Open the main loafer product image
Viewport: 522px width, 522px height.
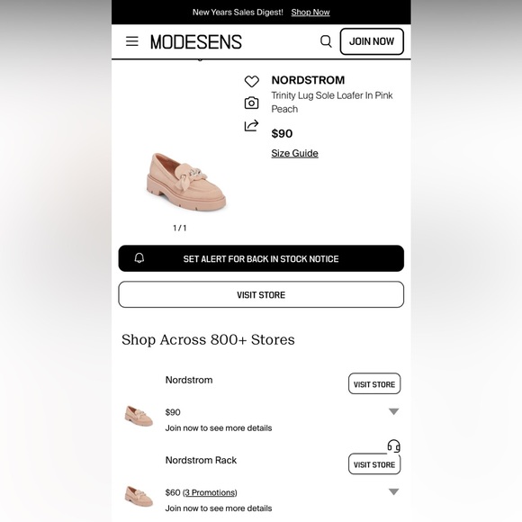186,182
